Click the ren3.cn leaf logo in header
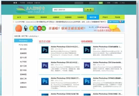139x96 pixels. click(30, 9)
